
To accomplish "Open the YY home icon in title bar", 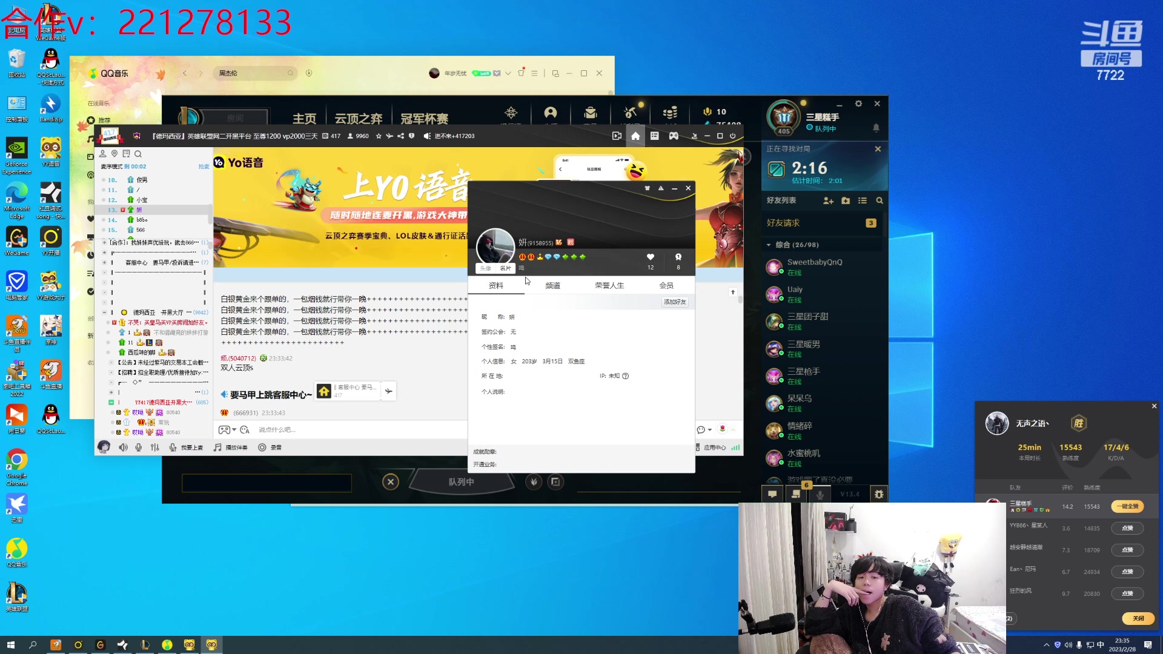I will tap(635, 136).
